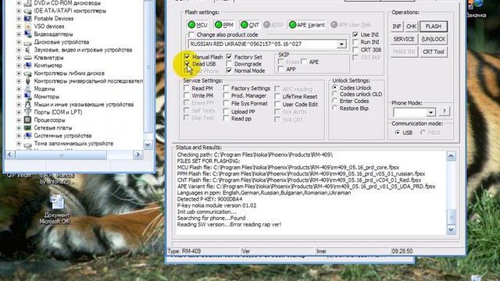Enable the Read PM service checkbox
This screenshot has width=500, height=281.
coord(187,88)
